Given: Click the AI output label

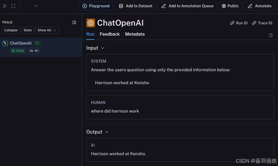Looking at the screenshot, I should [x=93, y=145].
